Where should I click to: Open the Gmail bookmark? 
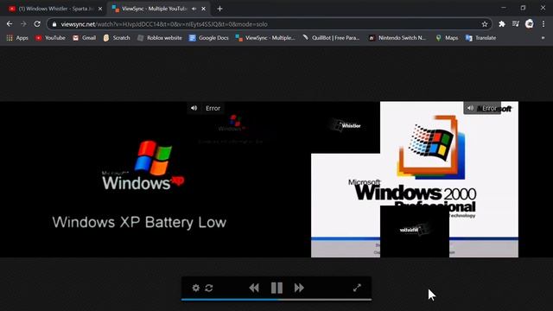tap(85, 38)
